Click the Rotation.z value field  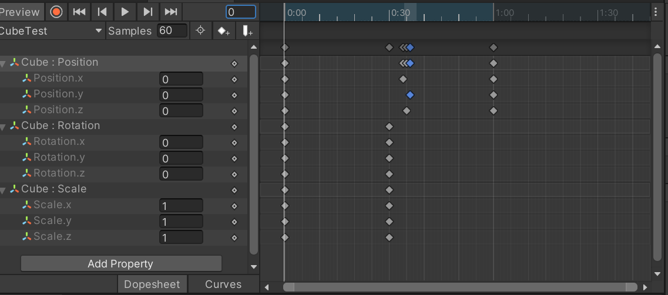pos(181,174)
